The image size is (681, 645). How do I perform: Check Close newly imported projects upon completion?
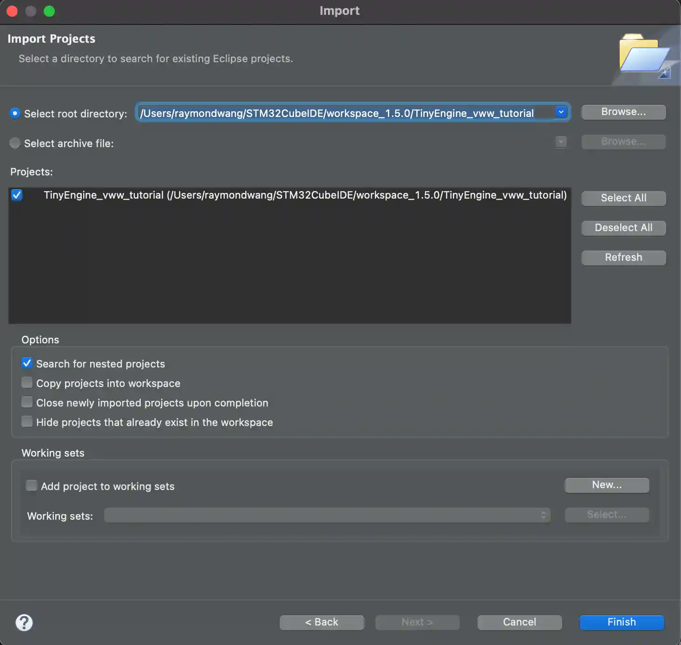tap(27, 402)
